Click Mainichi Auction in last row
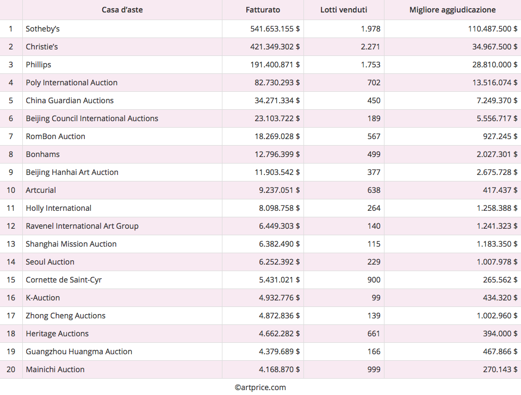The width and height of the screenshot is (521, 395). [55, 369]
